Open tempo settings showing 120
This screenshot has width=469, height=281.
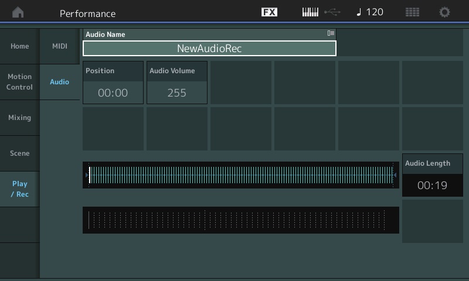click(370, 12)
